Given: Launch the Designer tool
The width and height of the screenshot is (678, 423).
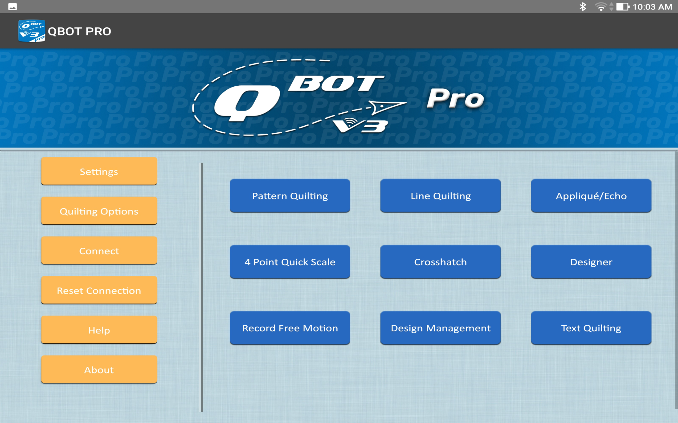Looking at the screenshot, I should coord(591,262).
